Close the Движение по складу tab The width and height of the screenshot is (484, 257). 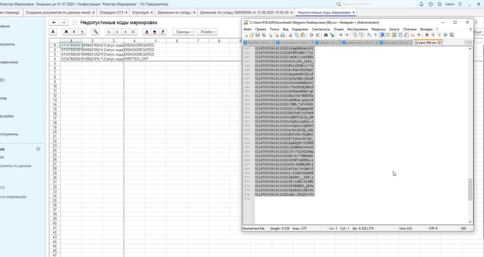click(x=194, y=12)
